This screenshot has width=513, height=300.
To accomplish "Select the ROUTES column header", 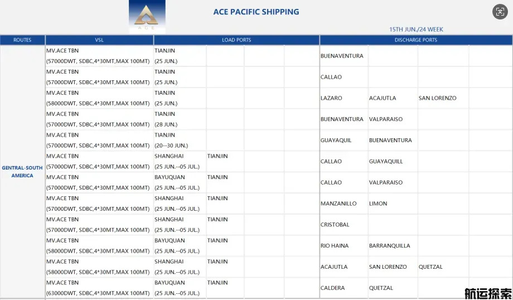I will pyautogui.click(x=22, y=40).
